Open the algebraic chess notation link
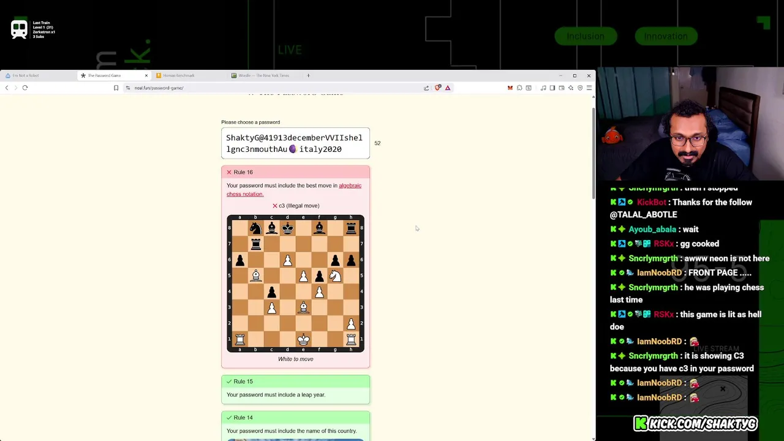 [x=294, y=190]
